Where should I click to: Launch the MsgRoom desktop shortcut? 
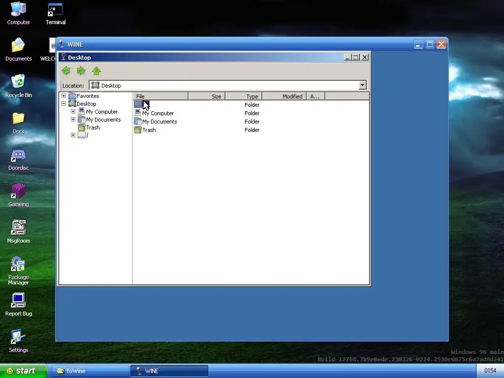click(x=18, y=232)
